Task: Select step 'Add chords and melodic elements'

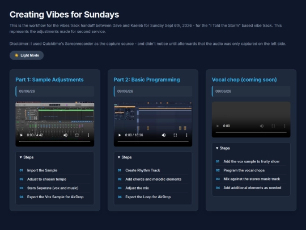Action: point(154,179)
